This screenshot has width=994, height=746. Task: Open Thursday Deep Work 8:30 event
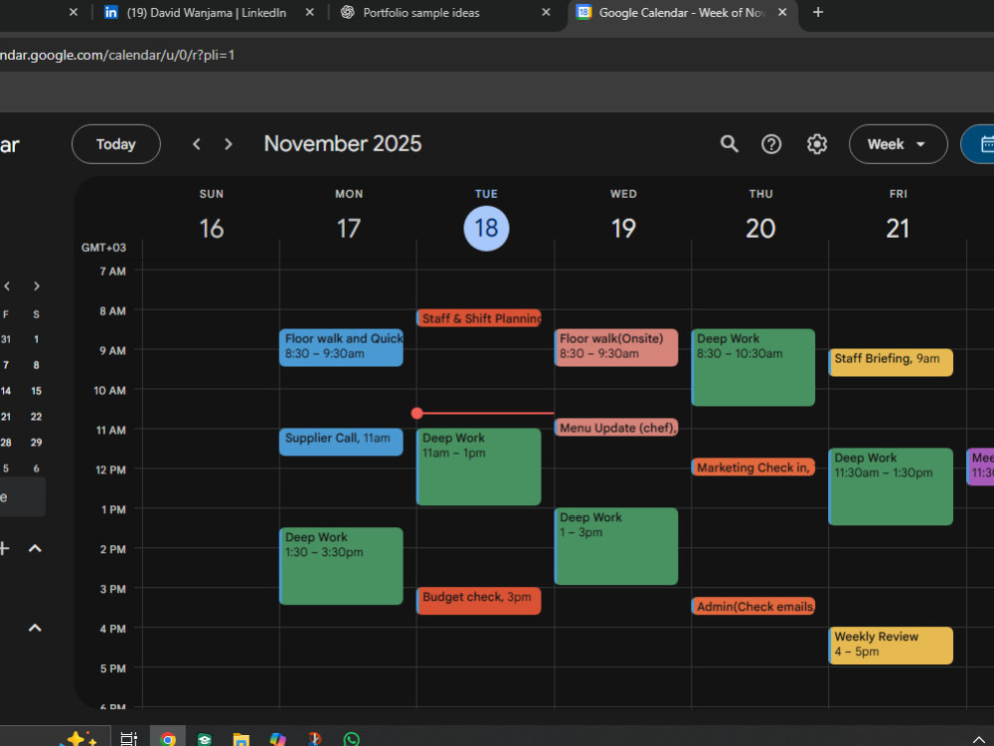(753, 367)
